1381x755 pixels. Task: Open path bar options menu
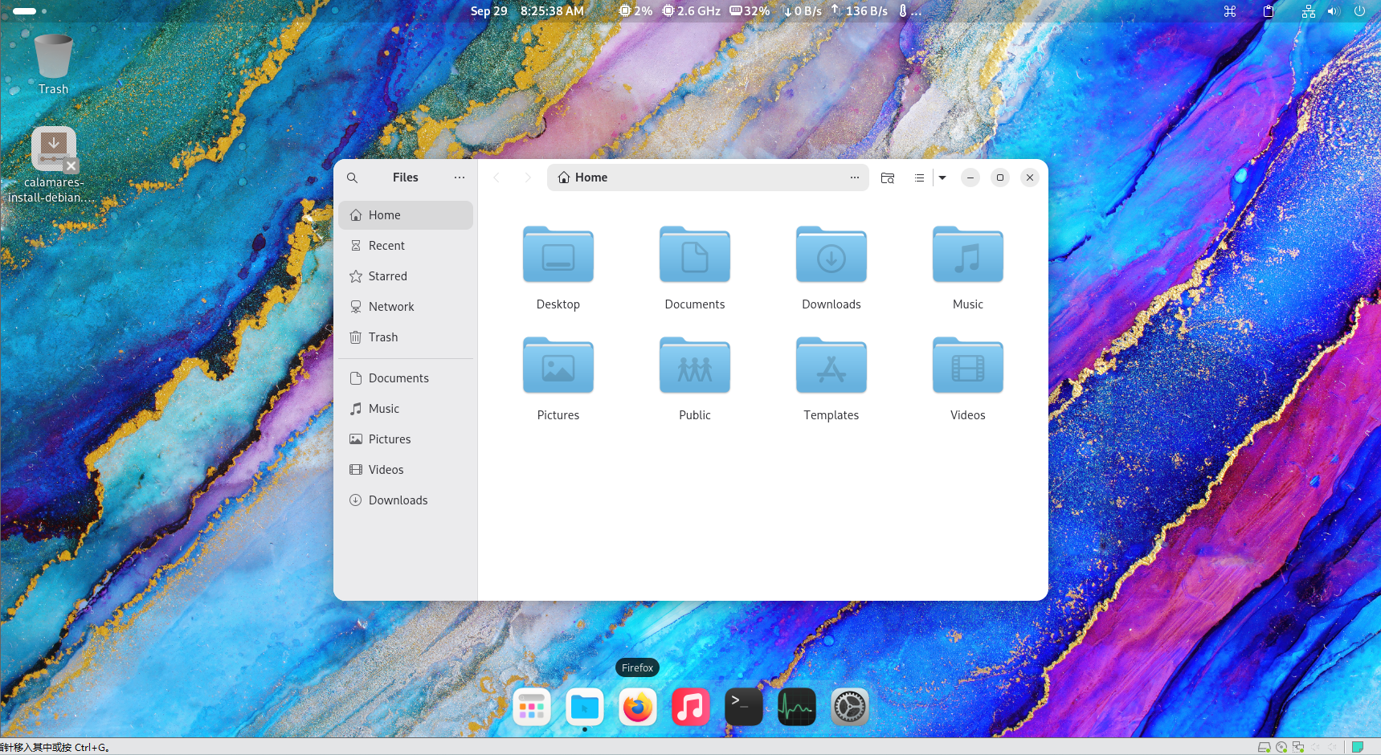(855, 178)
